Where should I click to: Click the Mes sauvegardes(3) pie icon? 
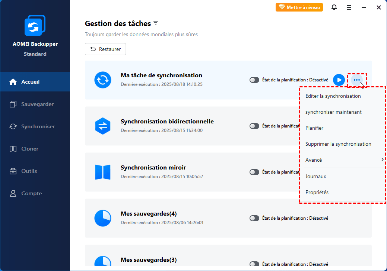coord(103,261)
